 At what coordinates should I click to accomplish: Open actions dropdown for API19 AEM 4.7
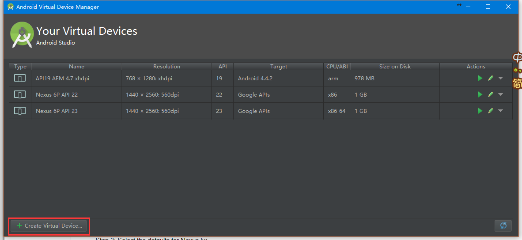[x=500, y=79]
